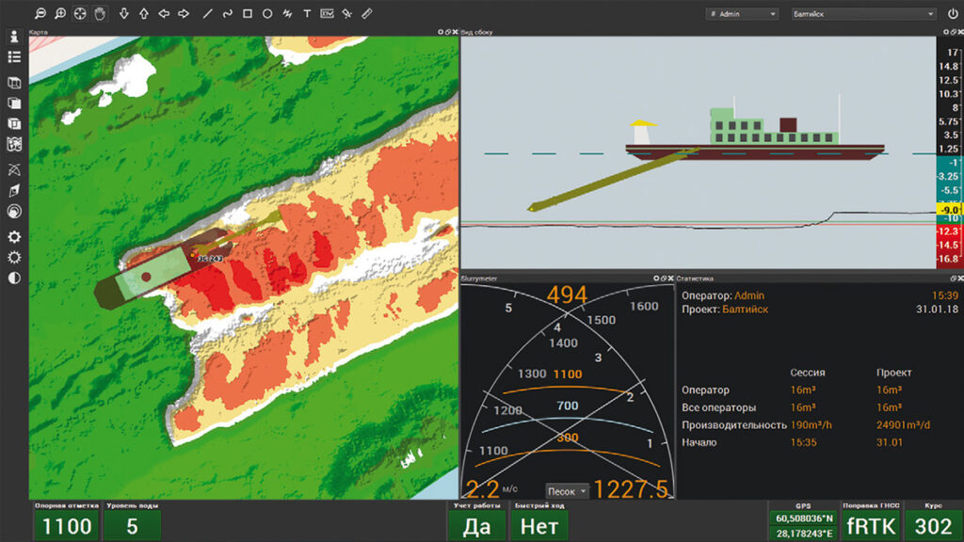Viewport: 964px width, 542px height.
Task: Click the water level value 5
Action: pos(132,526)
